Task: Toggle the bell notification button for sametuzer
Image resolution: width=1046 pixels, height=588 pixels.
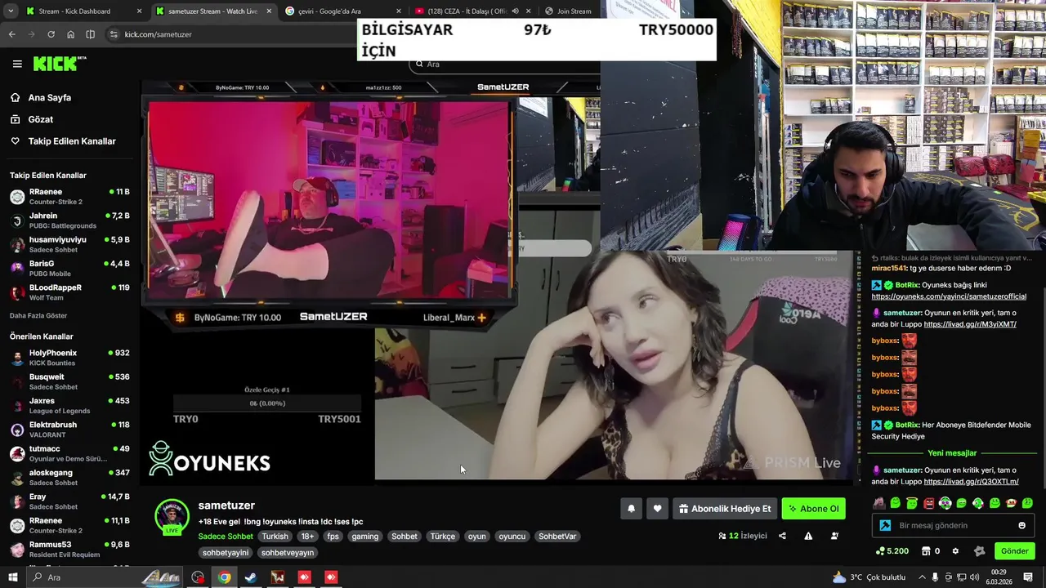Action: pos(631,509)
